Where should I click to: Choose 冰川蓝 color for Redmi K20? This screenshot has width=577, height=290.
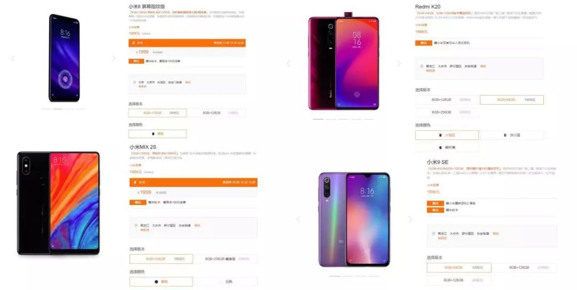coord(512,135)
